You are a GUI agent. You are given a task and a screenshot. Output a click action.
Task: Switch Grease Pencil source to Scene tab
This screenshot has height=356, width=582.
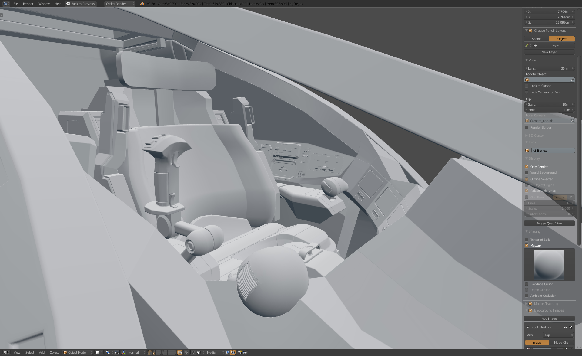[536, 39]
